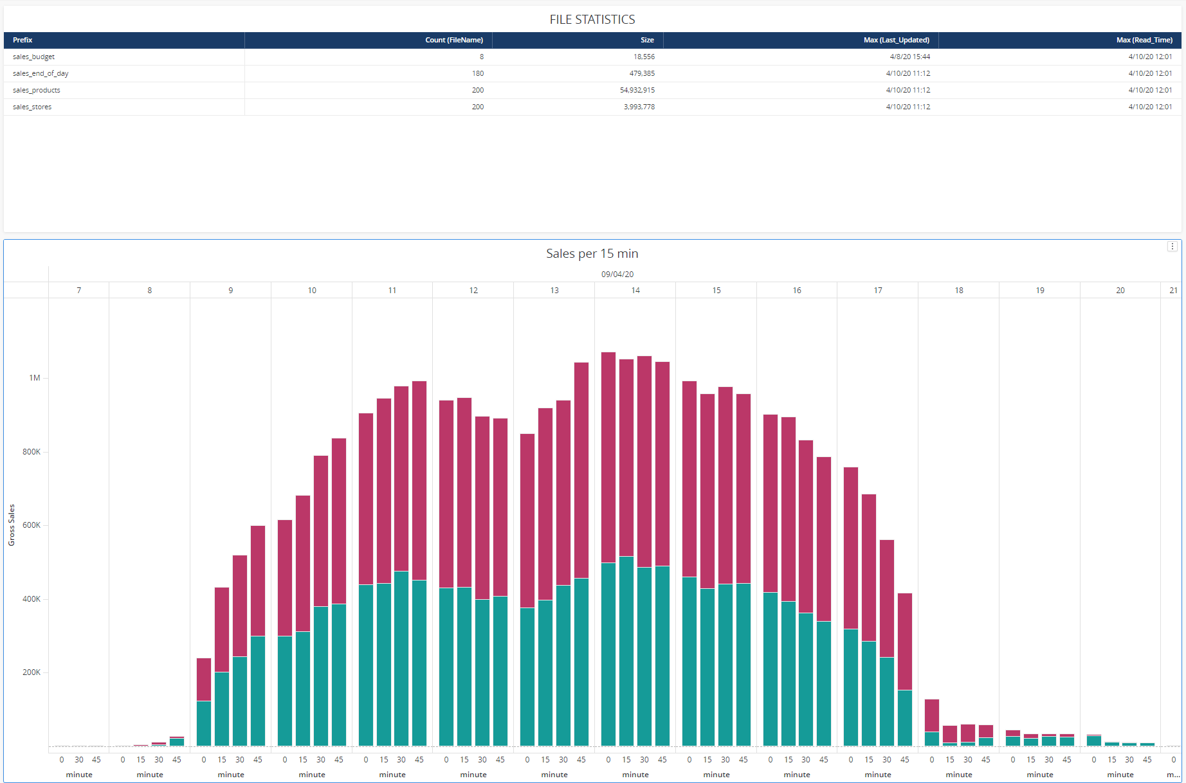The image size is (1186, 783).
Task: Click the Max (Read_Time) column header
Action: (1144, 40)
